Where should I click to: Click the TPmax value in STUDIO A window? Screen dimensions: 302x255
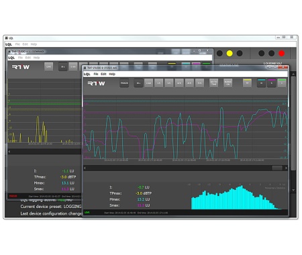point(68,177)
